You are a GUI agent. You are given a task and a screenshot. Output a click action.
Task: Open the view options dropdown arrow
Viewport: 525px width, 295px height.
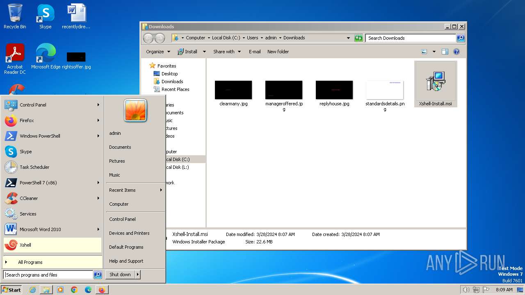click(x=434, y=52)
